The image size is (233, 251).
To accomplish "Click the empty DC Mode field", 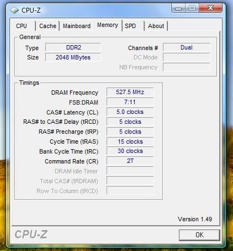I will 187,57.
